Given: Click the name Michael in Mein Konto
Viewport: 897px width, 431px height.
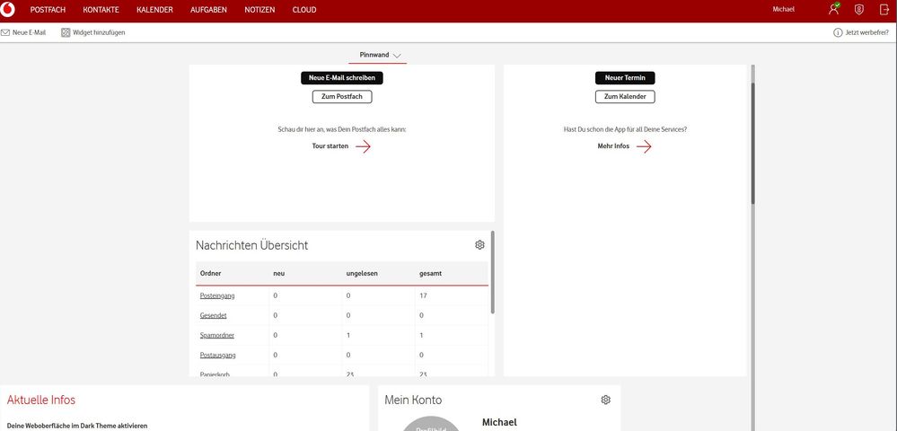Looking at the screenshot, I should click(x=499, y=422).
